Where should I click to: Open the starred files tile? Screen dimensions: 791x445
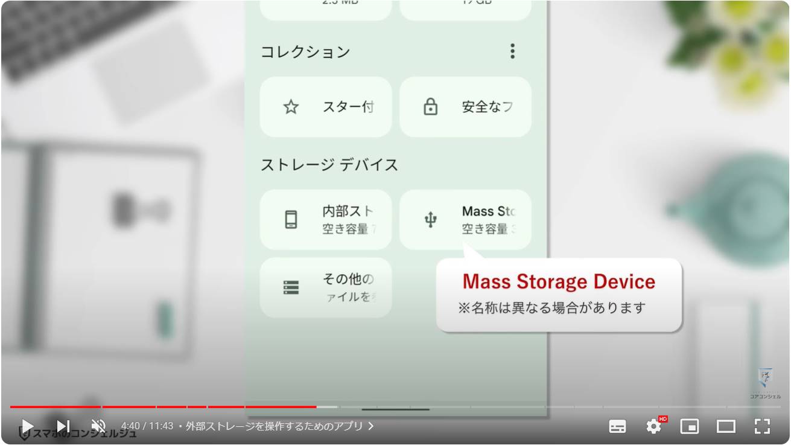coord(326,107)
